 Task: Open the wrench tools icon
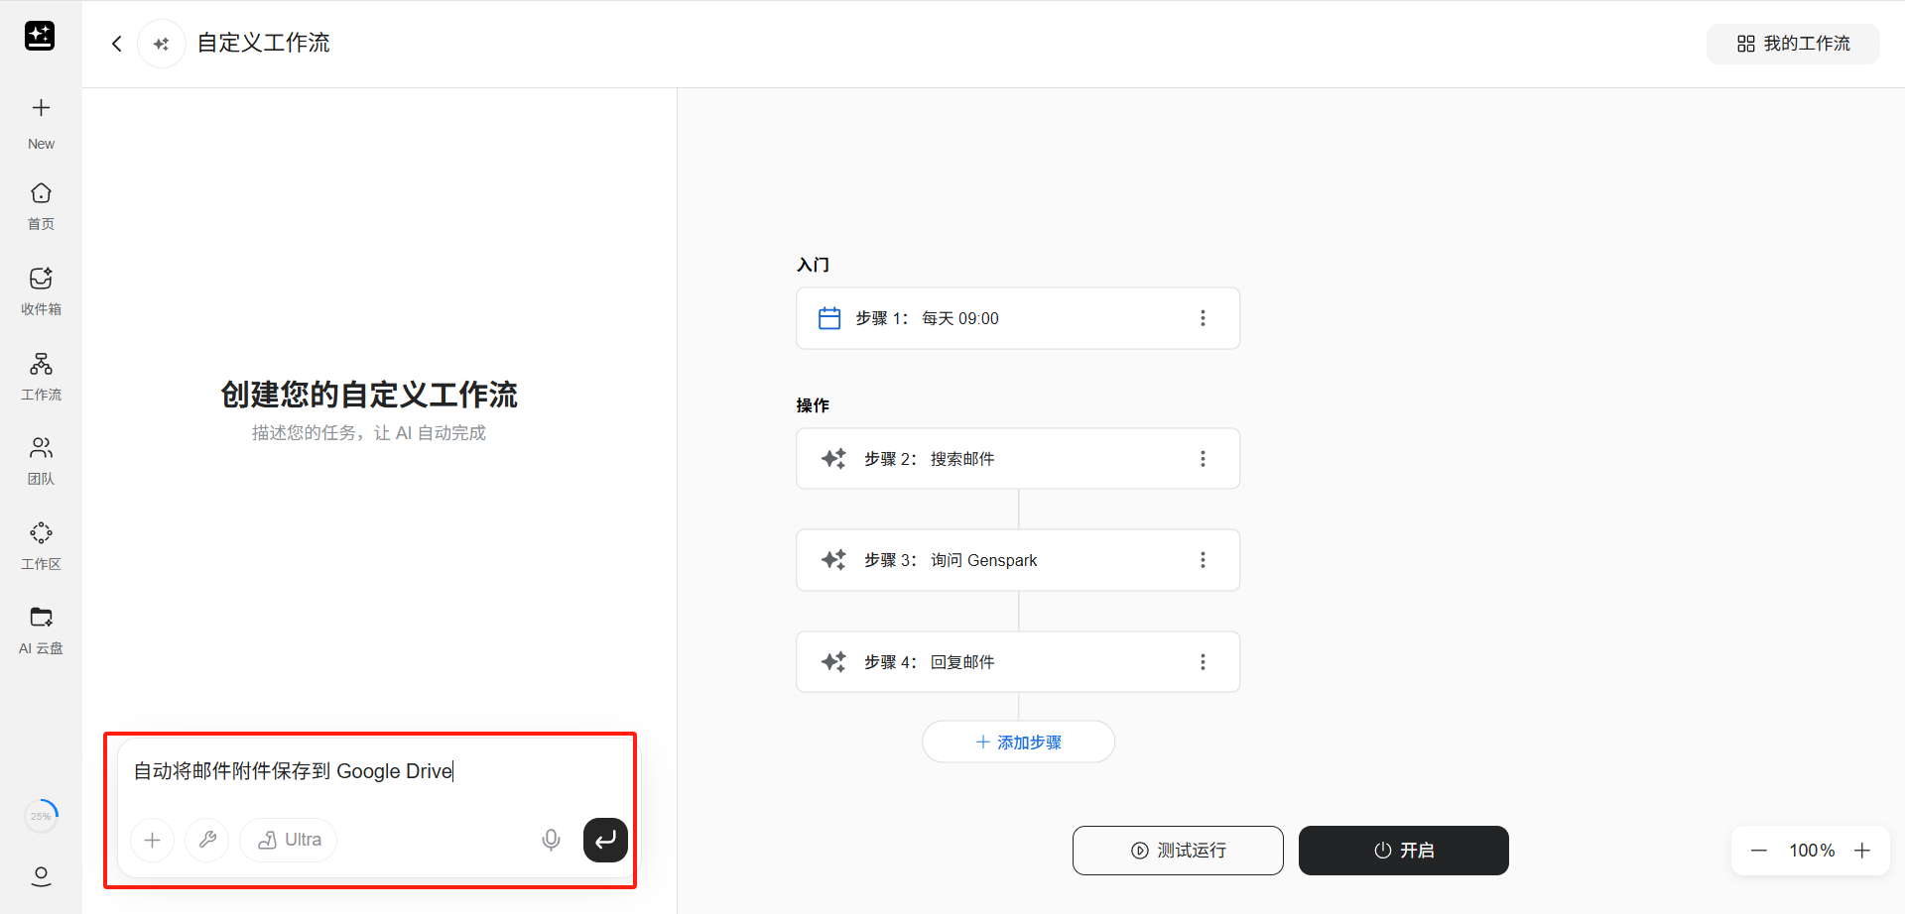pyautogui.click(x=207, y=841)
